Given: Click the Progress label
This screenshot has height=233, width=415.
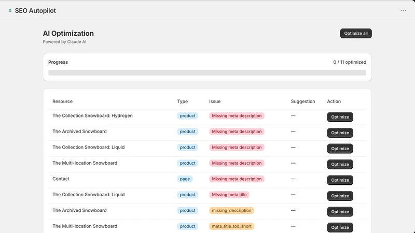Looking at the screenshot, I should (x=58, y=62).
